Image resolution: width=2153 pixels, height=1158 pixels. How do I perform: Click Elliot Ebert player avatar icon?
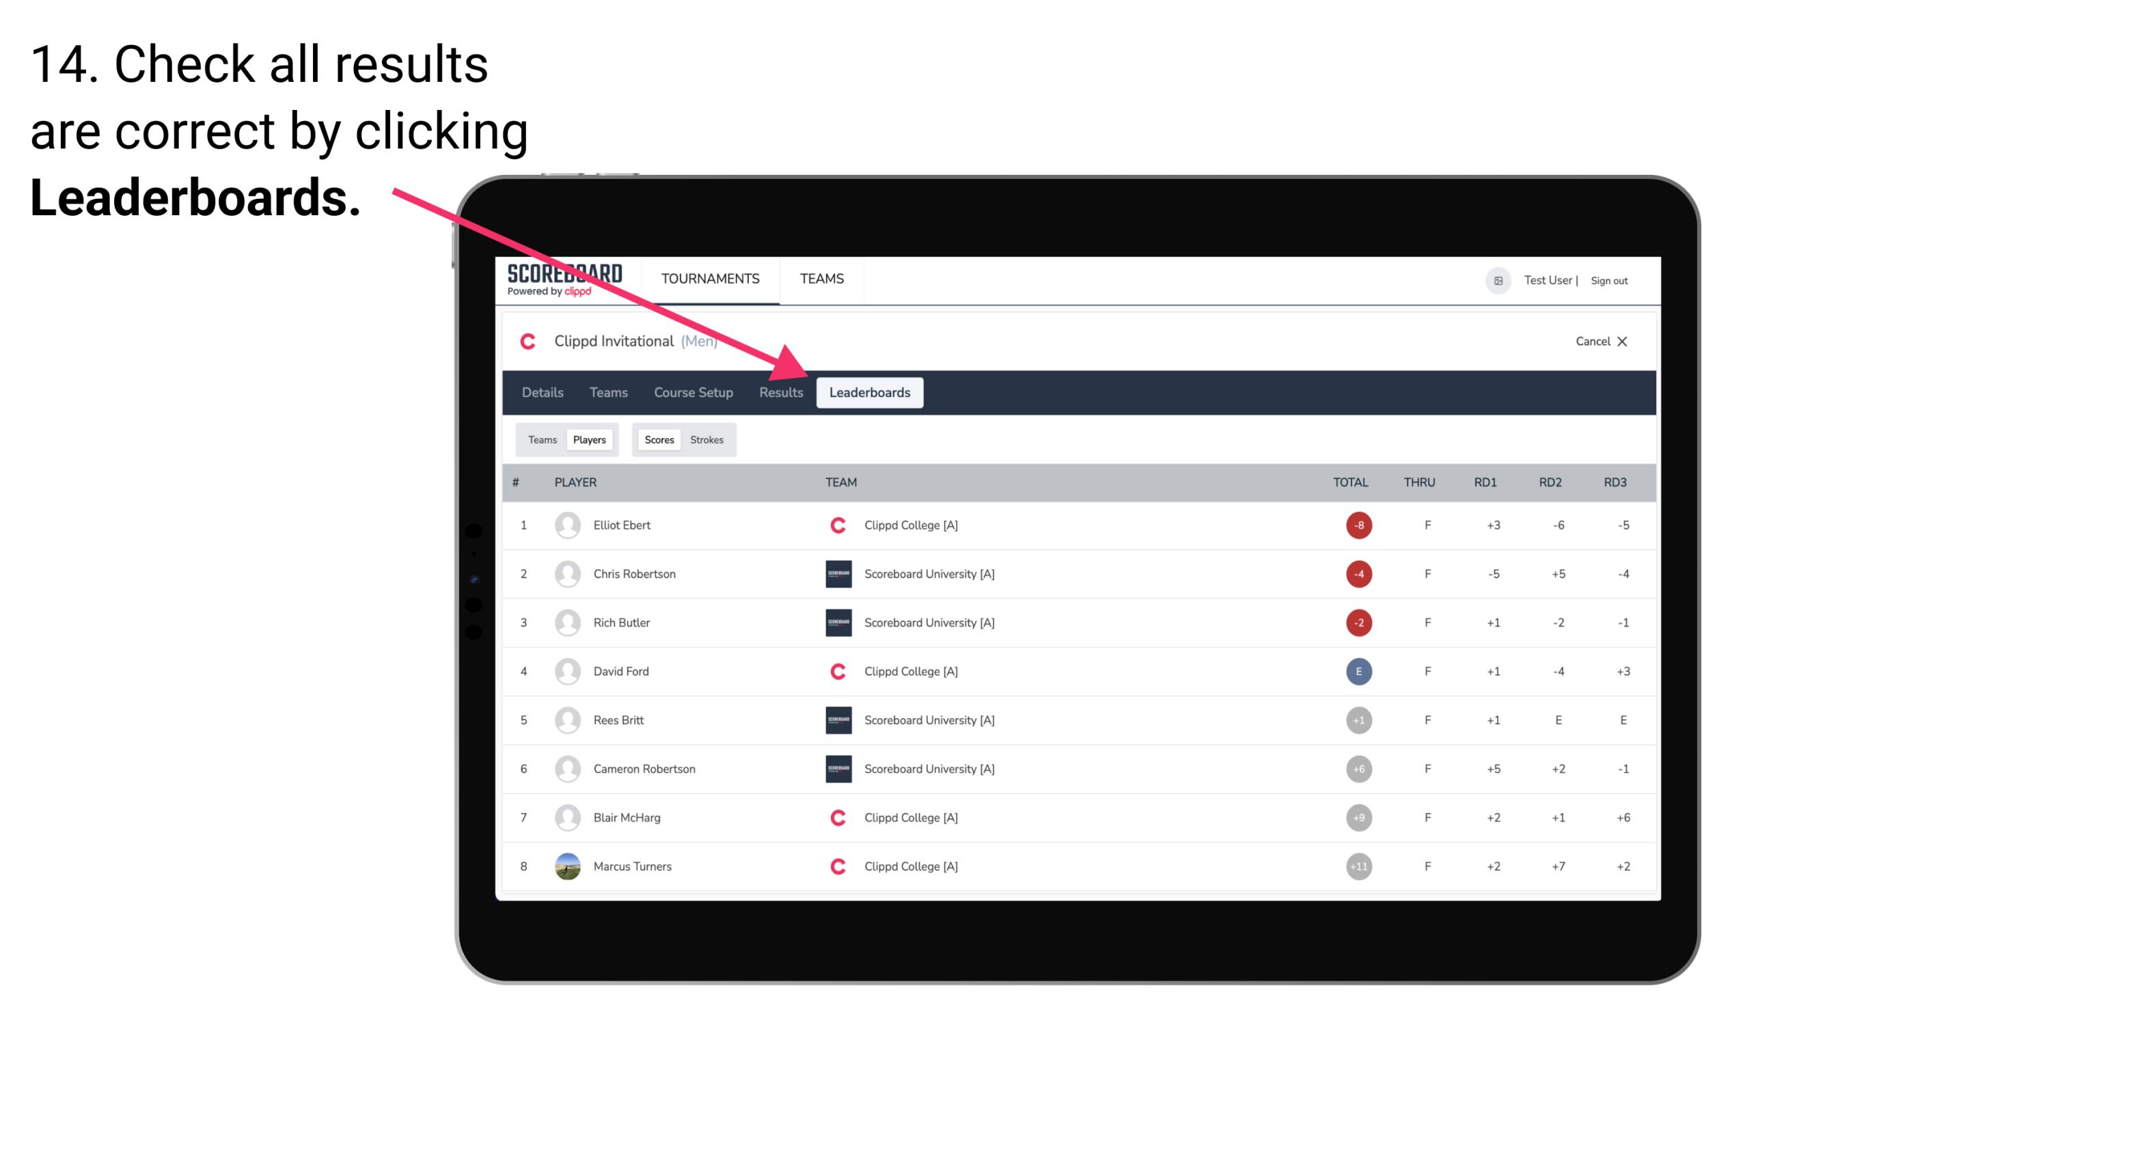[x=566, y=525]
